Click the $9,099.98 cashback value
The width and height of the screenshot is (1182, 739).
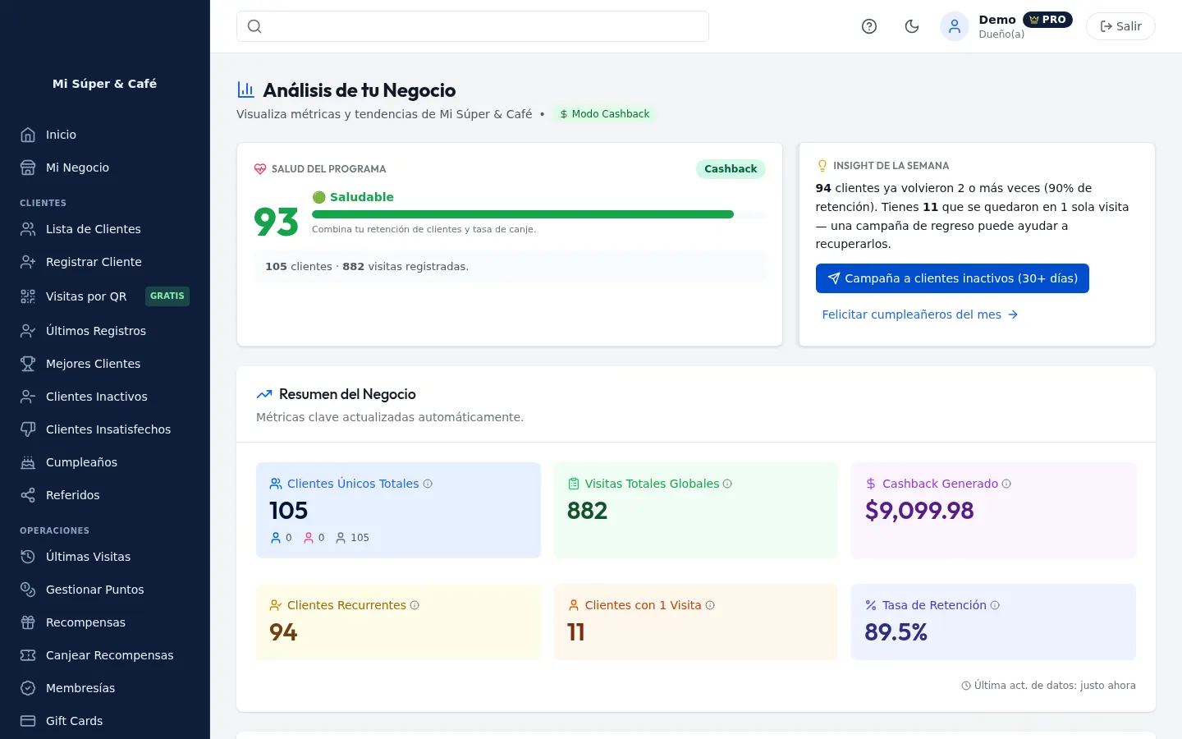919,511
